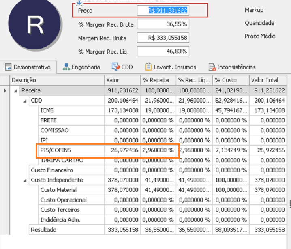Sort by the Valor Total column header
This screenshot has width=291, height=249.
[268, 80]
